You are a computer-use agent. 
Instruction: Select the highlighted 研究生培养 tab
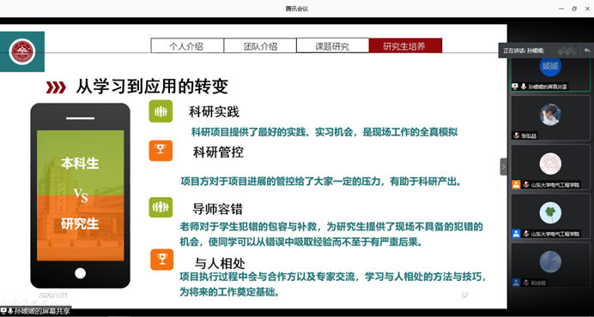(x=405, y=45)
